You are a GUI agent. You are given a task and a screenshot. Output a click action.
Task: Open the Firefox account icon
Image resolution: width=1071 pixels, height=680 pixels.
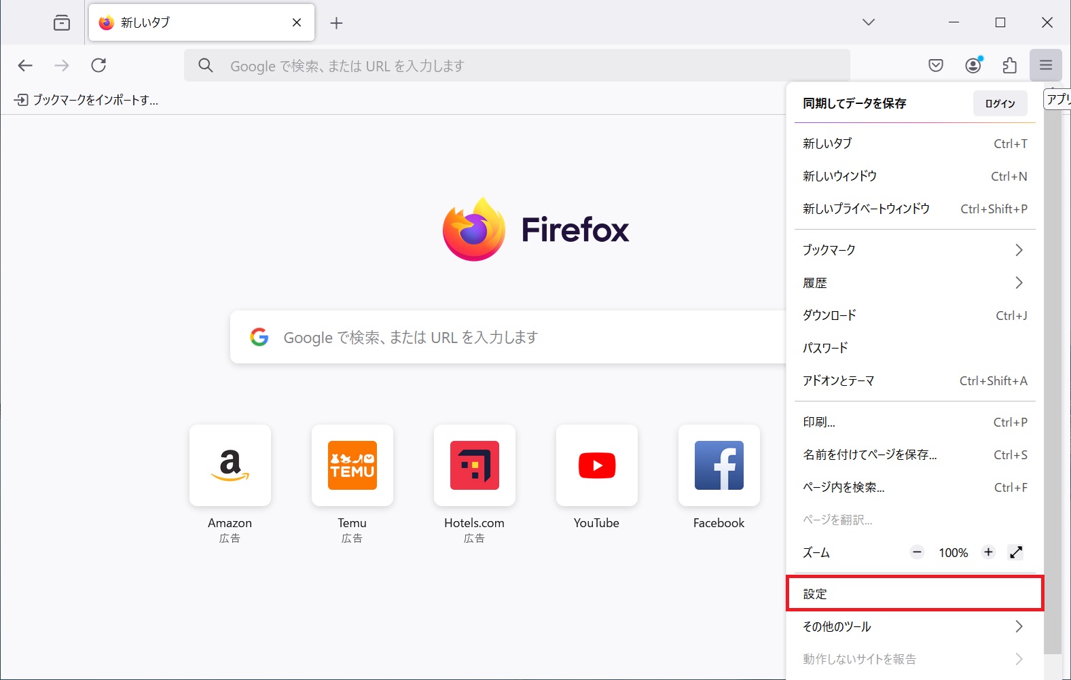point(973,65)
